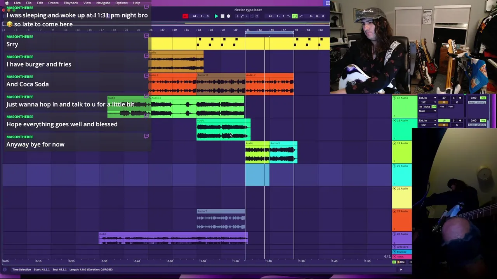The width and height of the screenshot is (497, 279).
Task: Toggle the track 17 activator button
Action: (444, 98)
